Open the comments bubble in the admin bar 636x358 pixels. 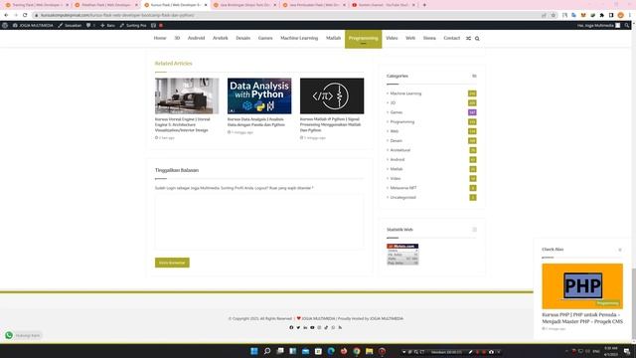(90, 25)
